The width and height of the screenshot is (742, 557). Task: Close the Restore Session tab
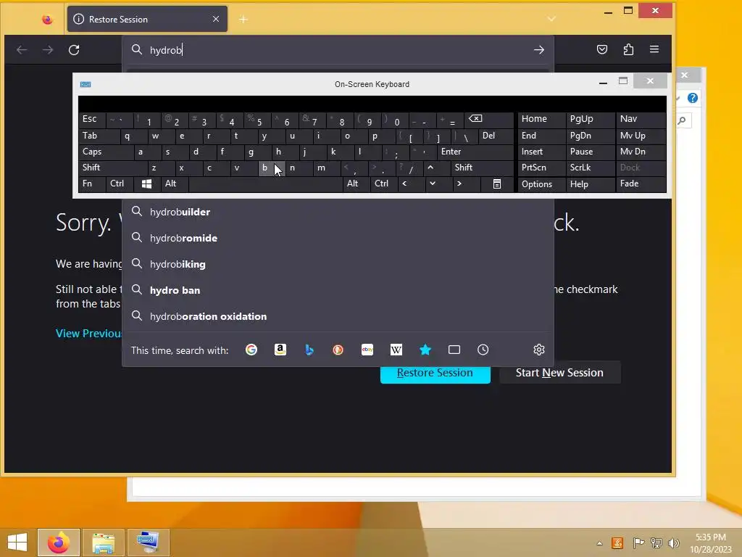coord(216,19)
